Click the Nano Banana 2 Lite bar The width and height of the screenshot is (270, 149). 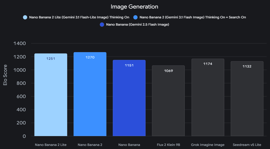pos(51,95)
